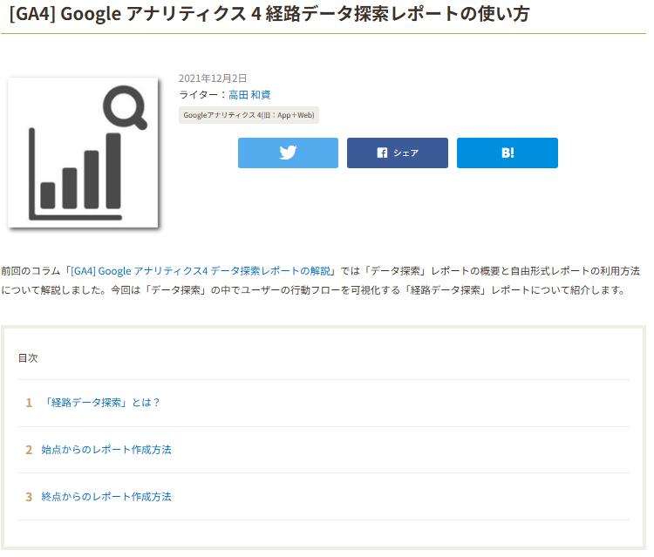Go to 始点からのレポート作成方法 section
The height and width of the screenshot is (557, 654).
coord(106,450)
